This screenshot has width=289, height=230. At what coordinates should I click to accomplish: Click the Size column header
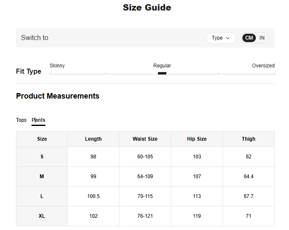(x=42, y=139)
